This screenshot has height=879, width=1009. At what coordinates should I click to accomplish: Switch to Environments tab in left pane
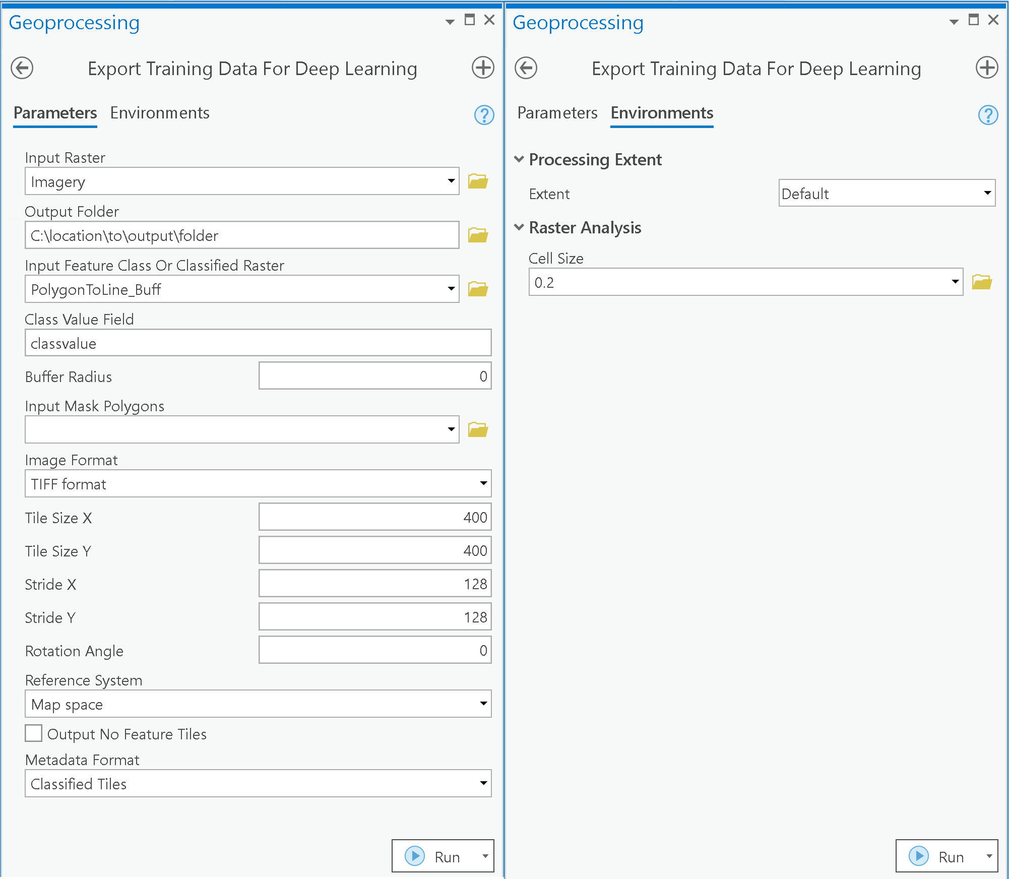tap(160, 113)
